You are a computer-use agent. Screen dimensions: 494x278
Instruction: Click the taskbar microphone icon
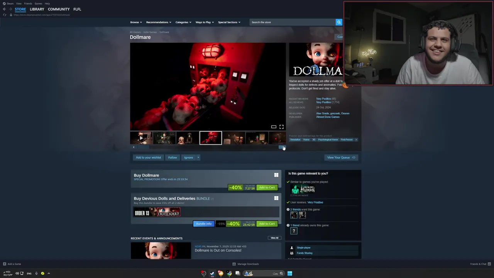click(36, 273)
